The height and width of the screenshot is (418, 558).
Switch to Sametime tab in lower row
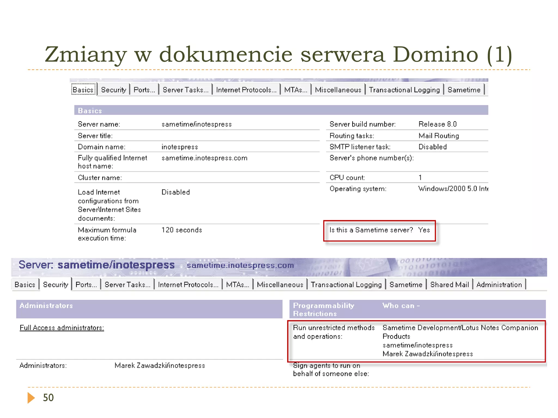coord(406,284)
